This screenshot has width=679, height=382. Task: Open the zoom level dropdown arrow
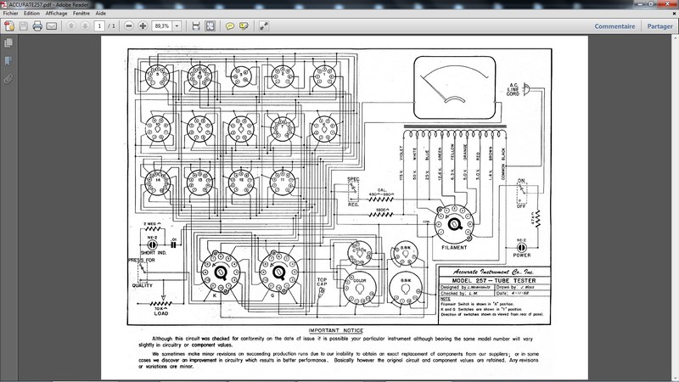pos(177,26)
